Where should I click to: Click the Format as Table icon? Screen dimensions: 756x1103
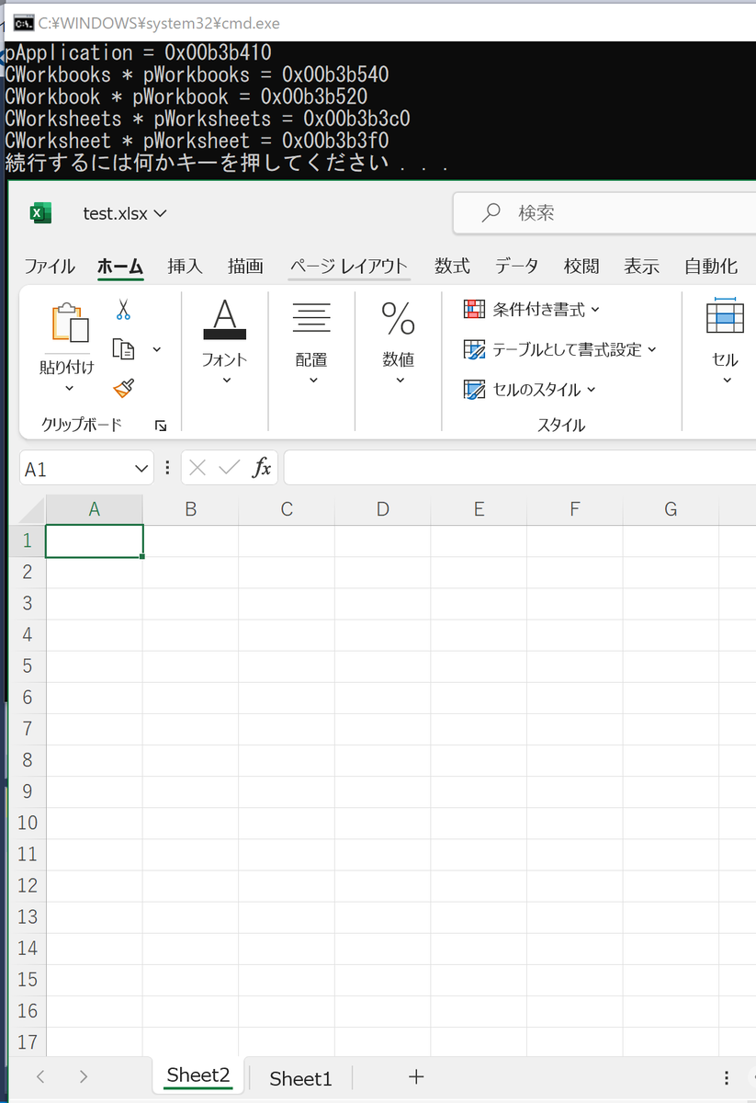474,349
